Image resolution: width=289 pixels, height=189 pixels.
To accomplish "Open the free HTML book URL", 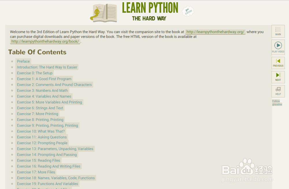I will tap(45, 41).
